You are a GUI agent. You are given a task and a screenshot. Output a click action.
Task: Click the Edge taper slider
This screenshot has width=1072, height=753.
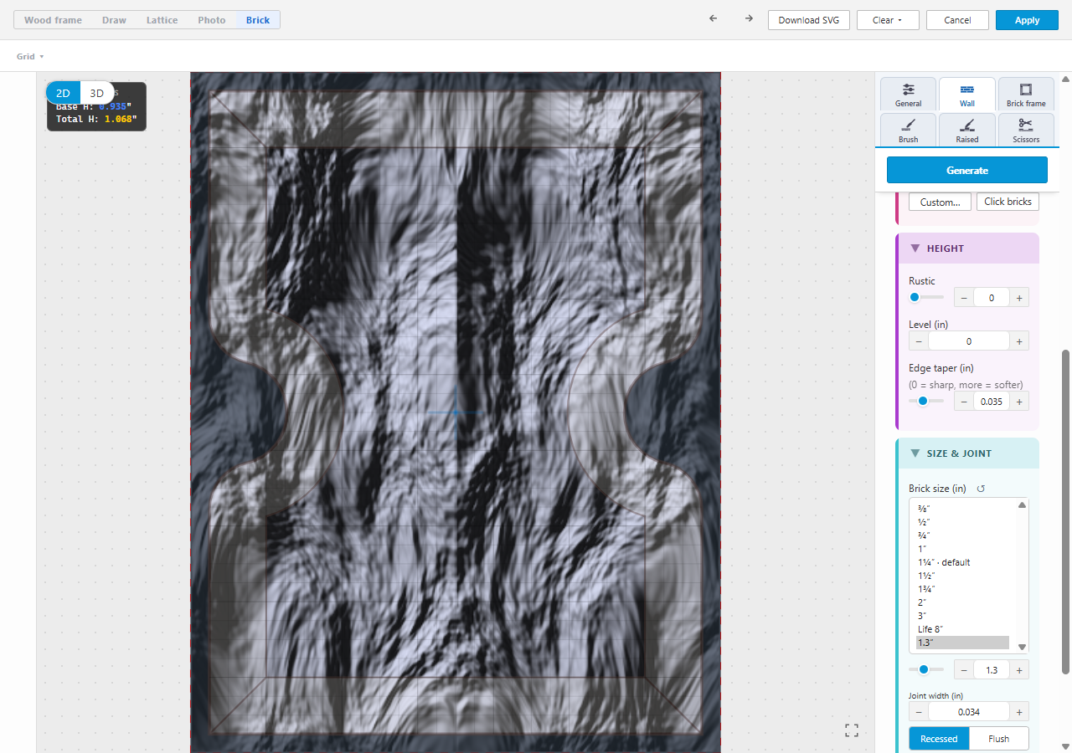[x=926, y=402]
